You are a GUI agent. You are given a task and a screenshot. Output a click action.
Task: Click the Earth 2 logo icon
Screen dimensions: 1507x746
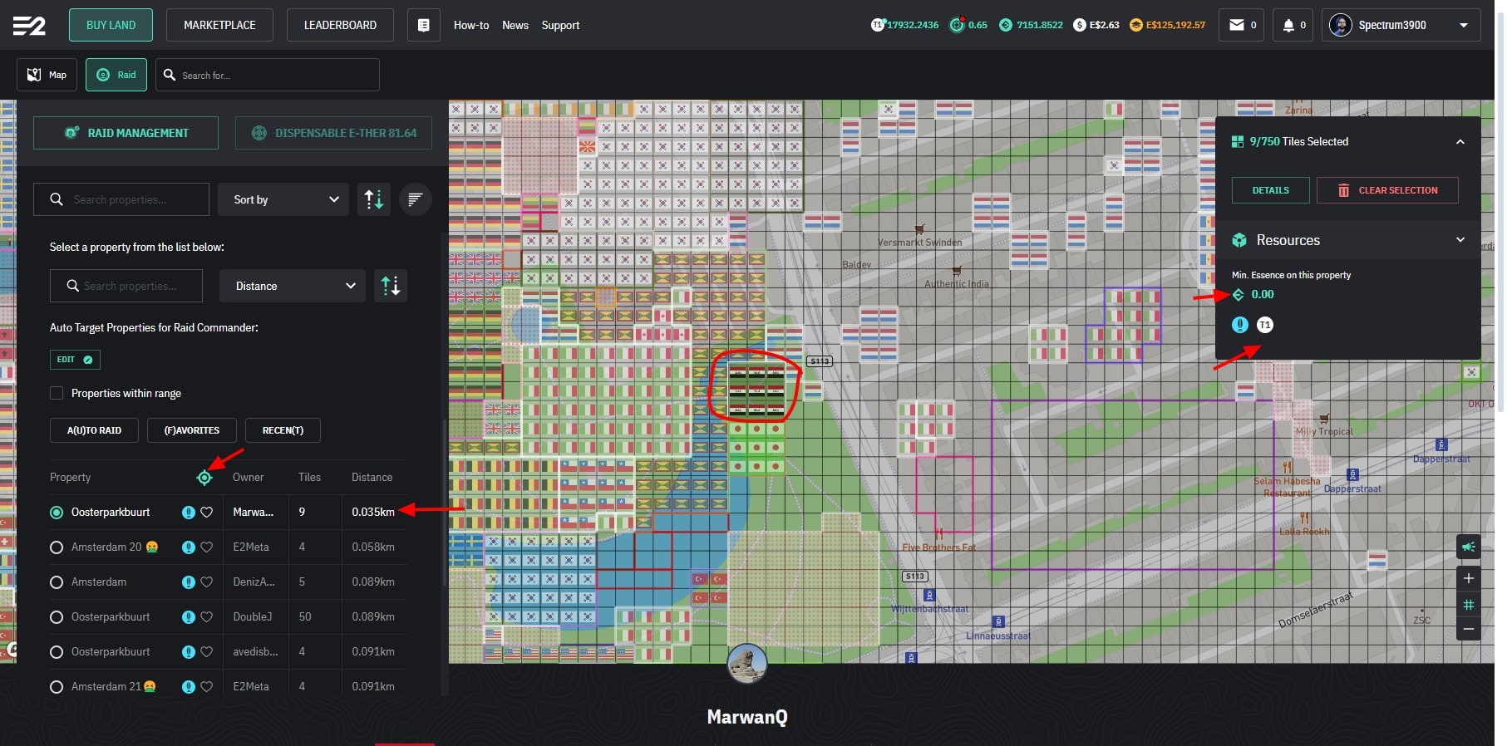coord(29,26)
